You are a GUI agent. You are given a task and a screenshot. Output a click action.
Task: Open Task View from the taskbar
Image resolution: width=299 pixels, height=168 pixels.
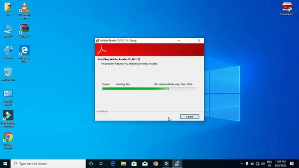tap(101, 164)
